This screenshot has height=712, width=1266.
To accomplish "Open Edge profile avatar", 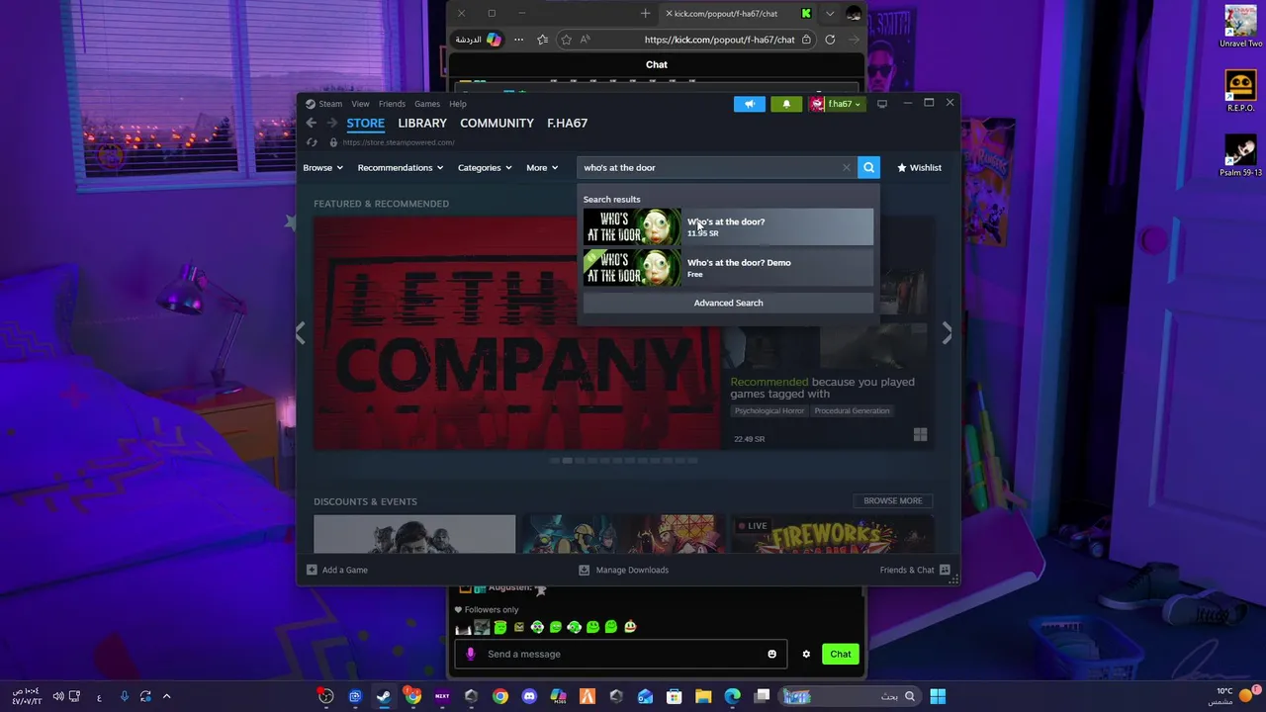I will 853,14.
